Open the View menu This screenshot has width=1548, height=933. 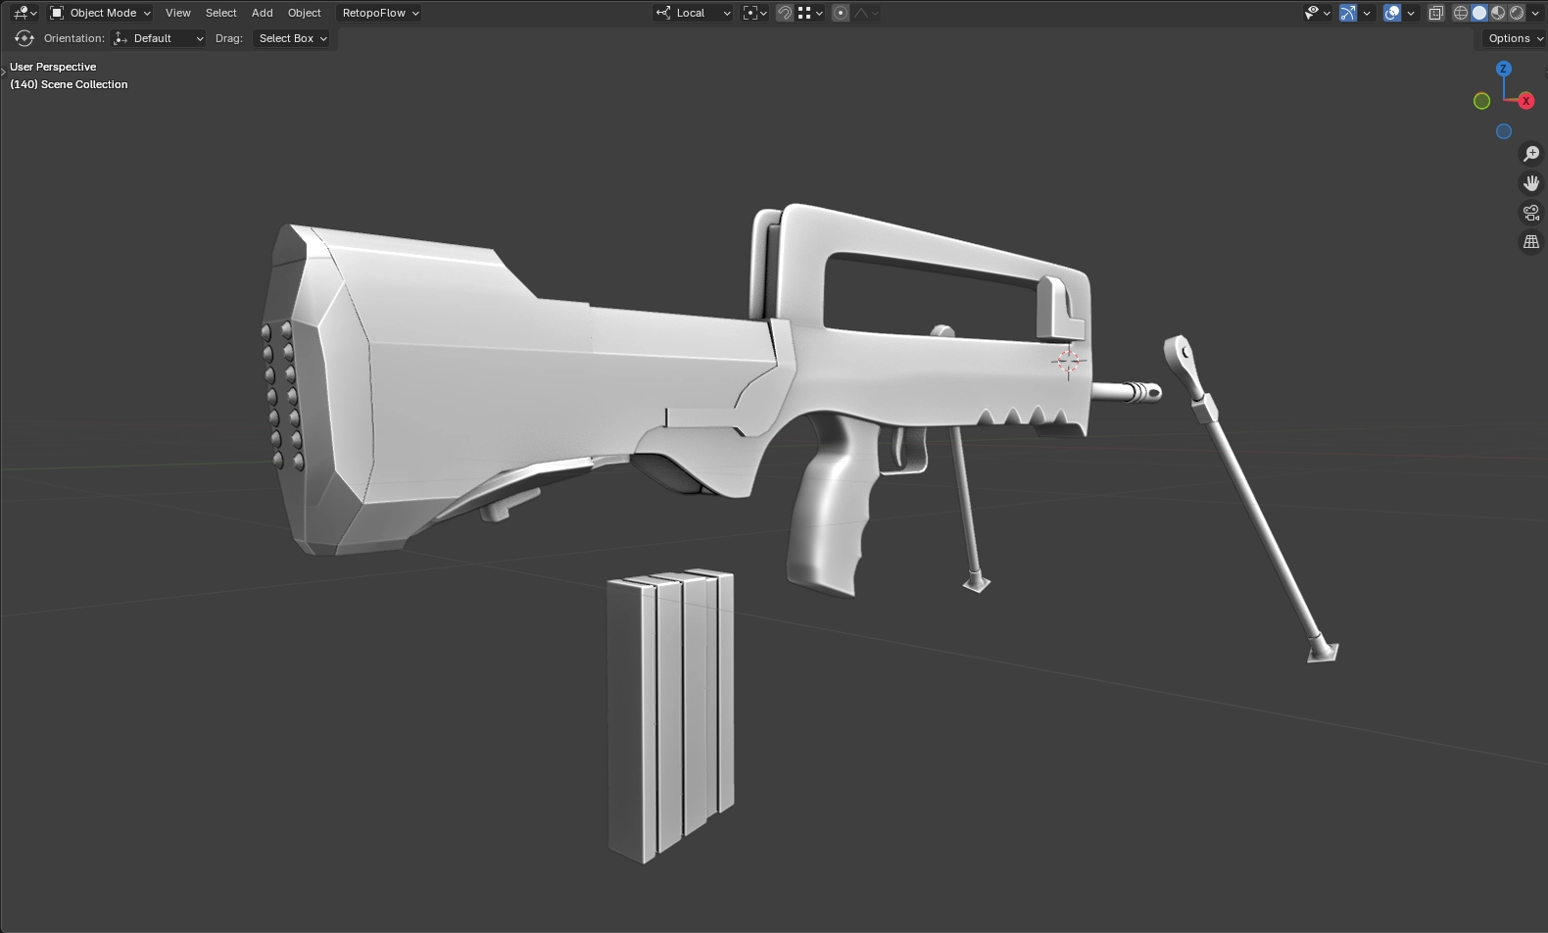tap(177, 13)
